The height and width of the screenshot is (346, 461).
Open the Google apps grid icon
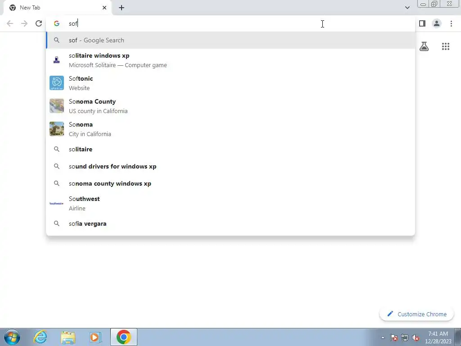coord(446,46)
